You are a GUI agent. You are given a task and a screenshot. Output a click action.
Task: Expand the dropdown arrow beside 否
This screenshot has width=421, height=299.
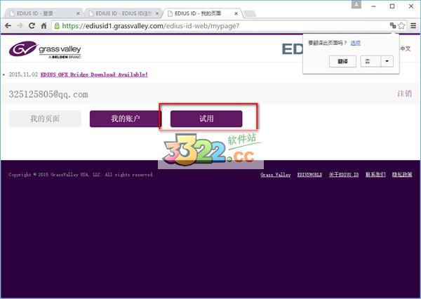(387, 62)
